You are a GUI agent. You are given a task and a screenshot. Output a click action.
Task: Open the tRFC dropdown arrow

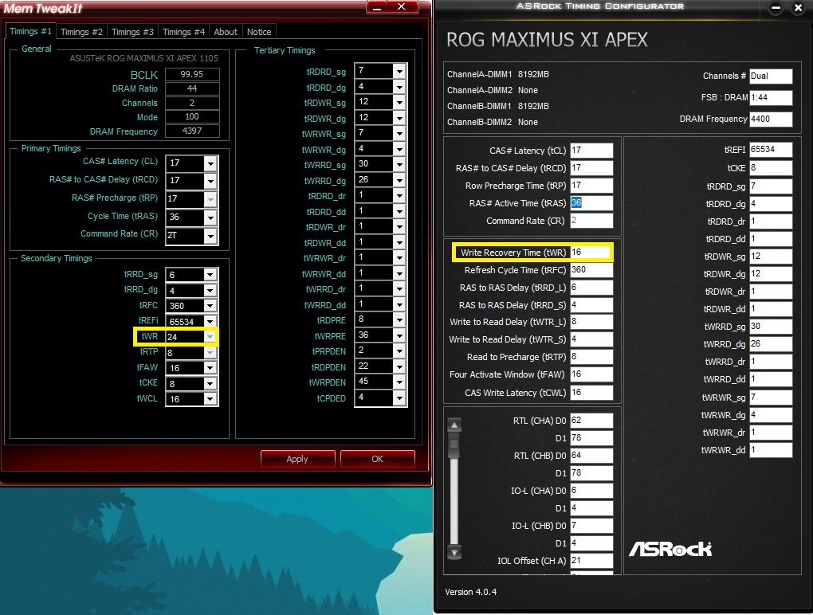tap(210, 306)
